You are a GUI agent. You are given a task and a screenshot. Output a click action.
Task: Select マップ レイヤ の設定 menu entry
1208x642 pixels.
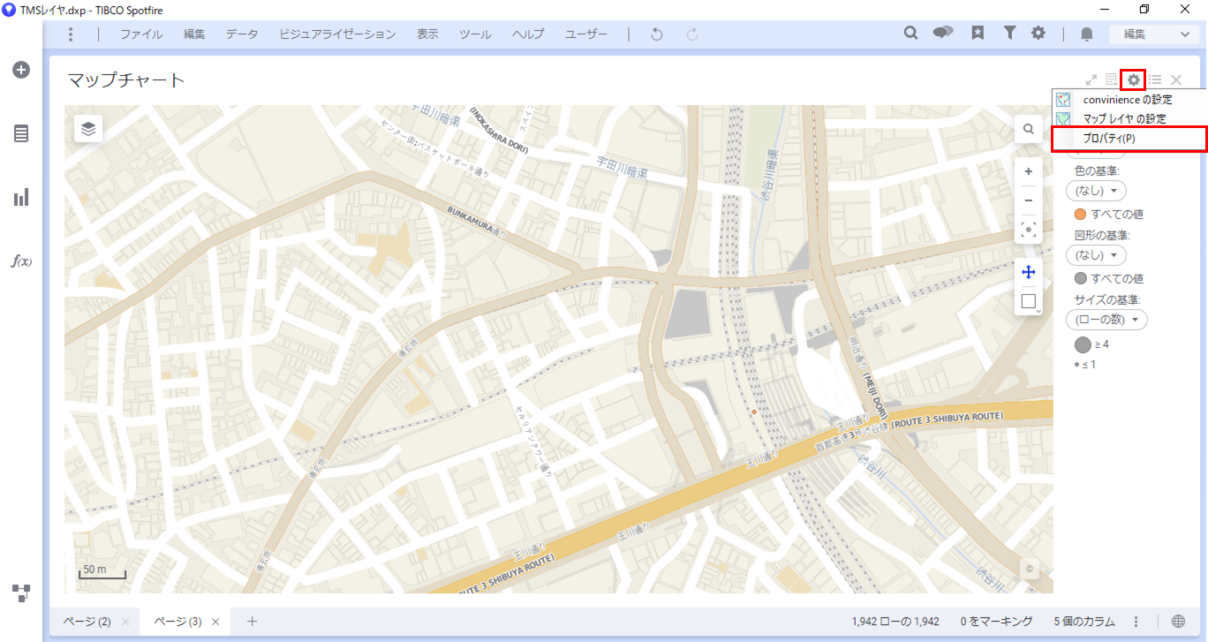pyautogui.click(x=1129, y=118)
